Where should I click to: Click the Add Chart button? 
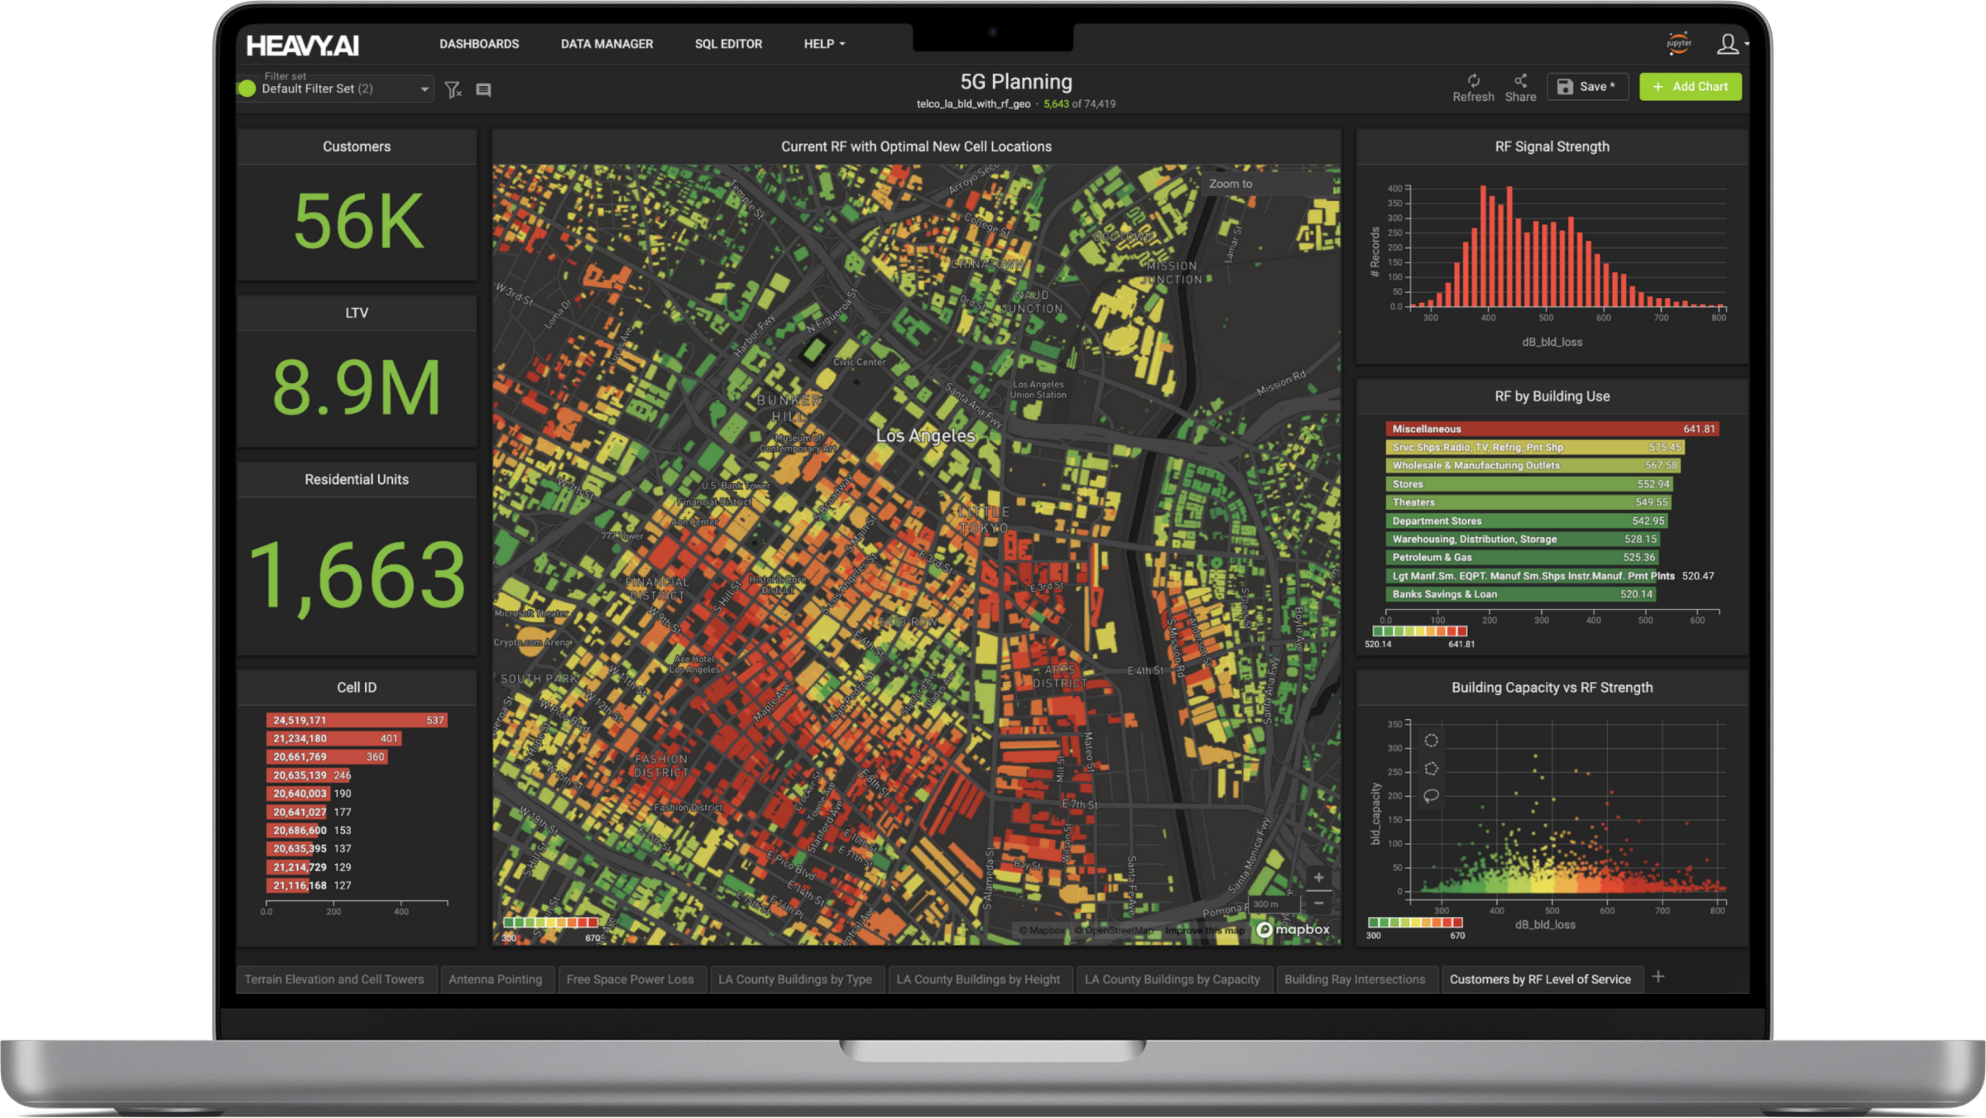coord(1691,87)
